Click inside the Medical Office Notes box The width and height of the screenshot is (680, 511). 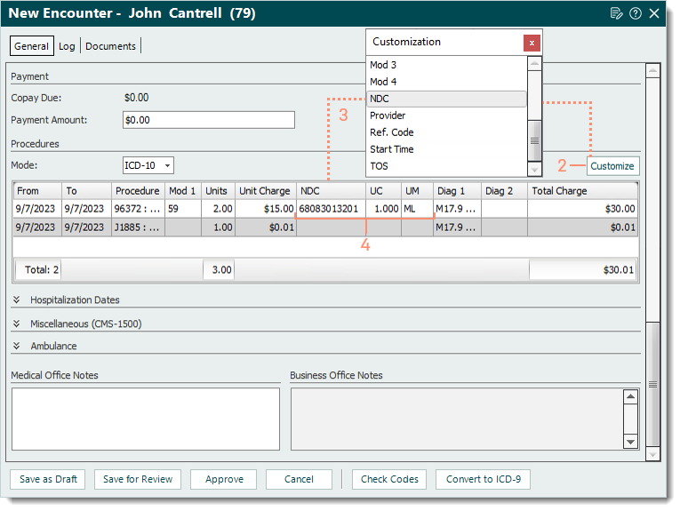click(145, 418)
